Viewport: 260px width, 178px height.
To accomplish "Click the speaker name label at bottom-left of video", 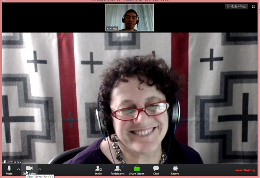I will 14,162.
